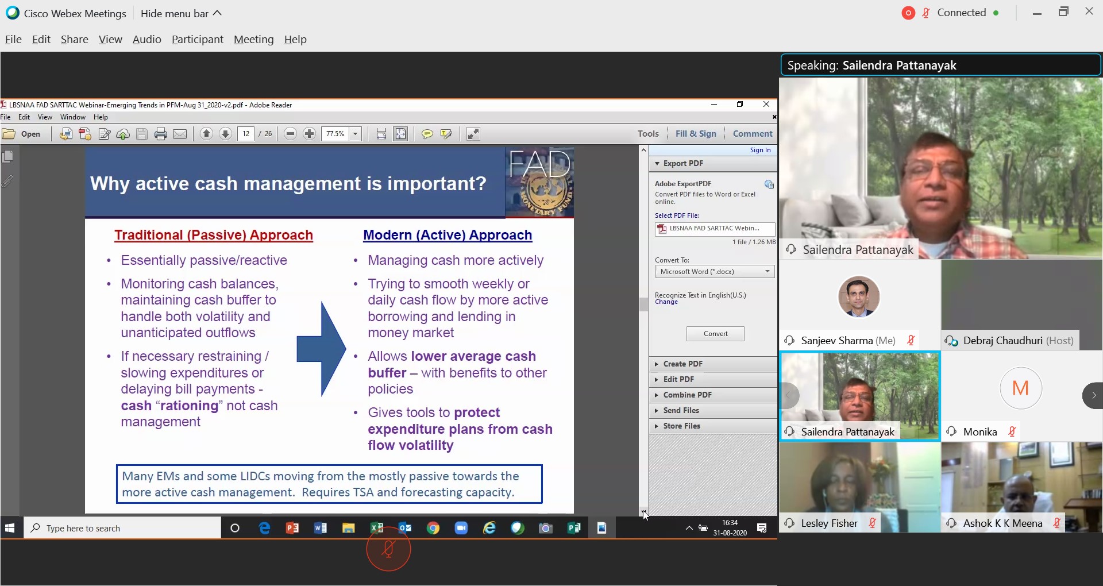The height and width of the screenshot is (586, 1103).
Task: Open the Webex Participant menu
Action: [x=197, y=39]
